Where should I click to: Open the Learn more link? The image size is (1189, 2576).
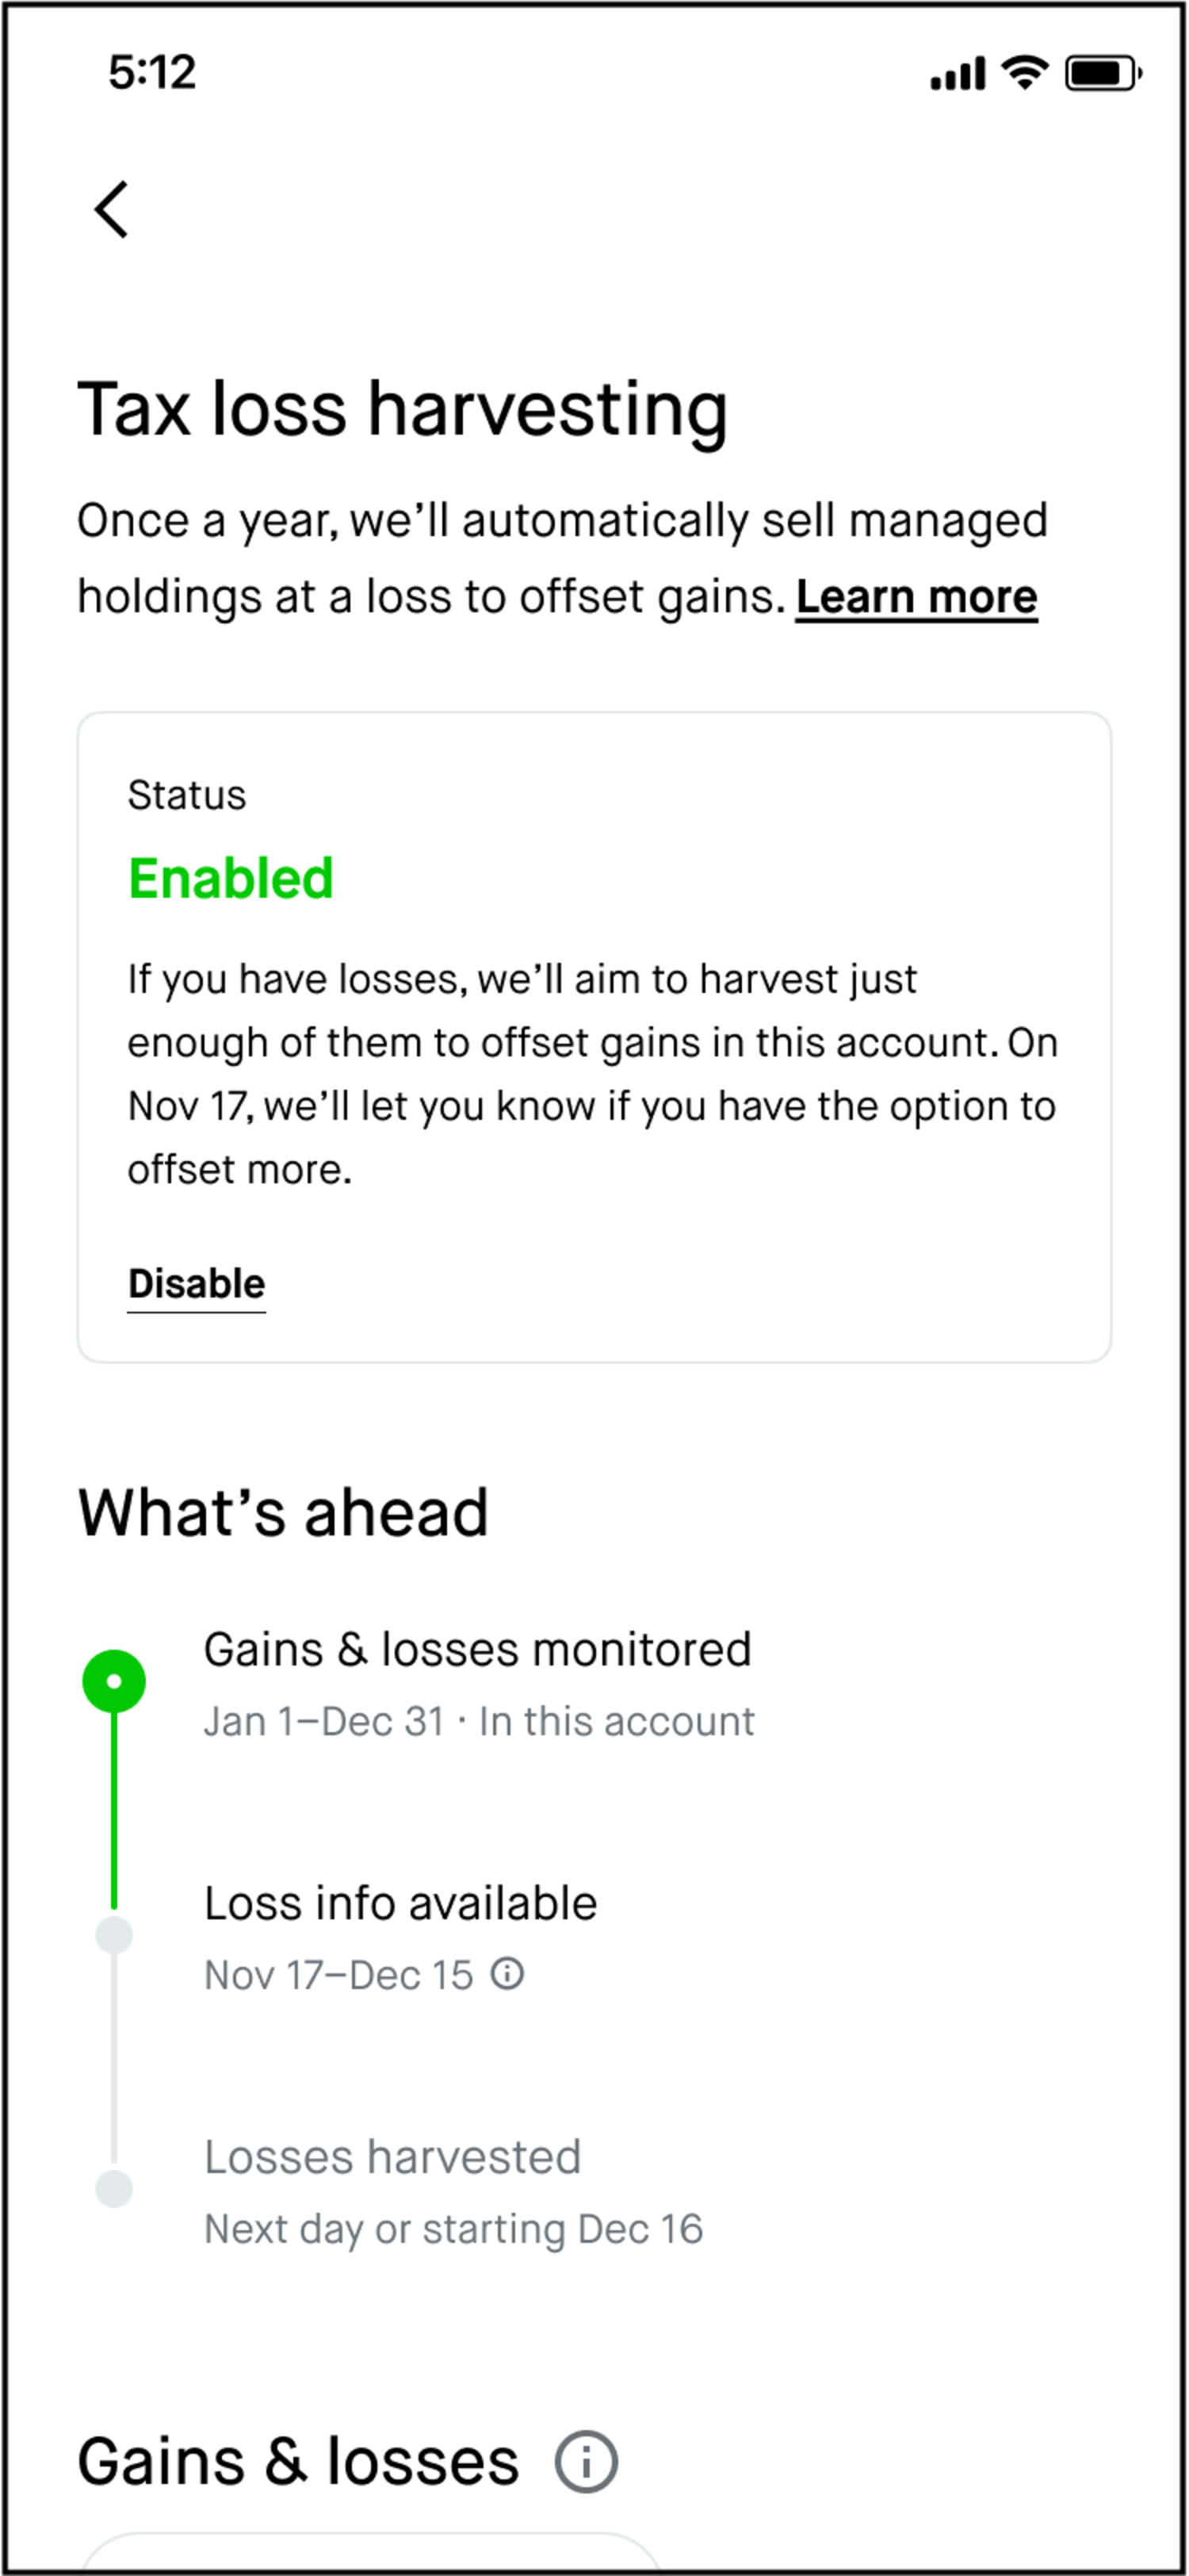coord(916,596)
